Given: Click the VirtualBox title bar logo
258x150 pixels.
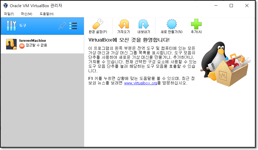Looking at the screenshot, I should coord(6,6).
